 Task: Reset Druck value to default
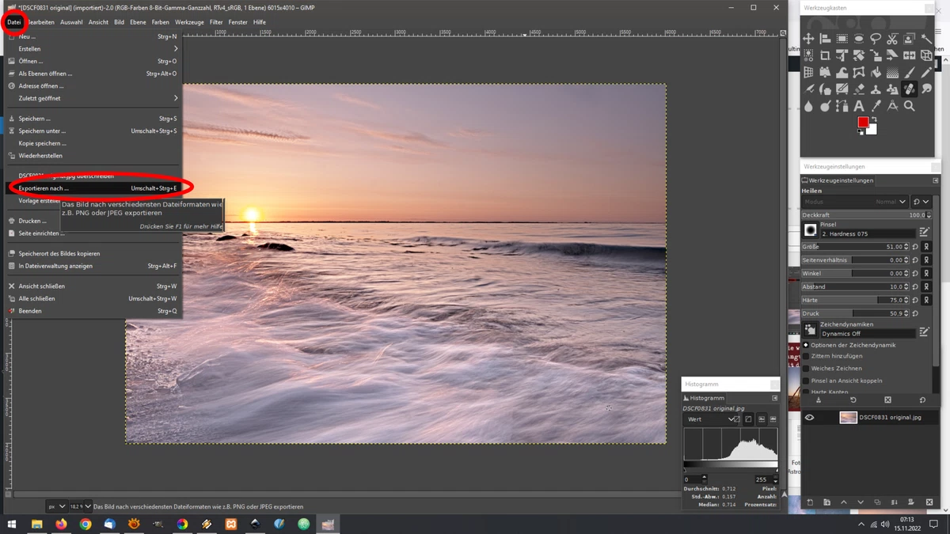point(915,313)
